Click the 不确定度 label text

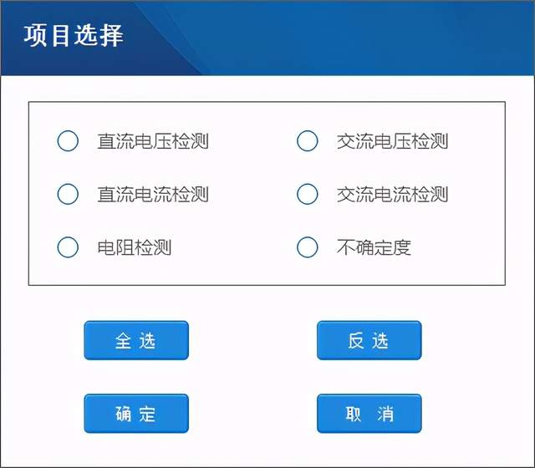coord(374,247)
